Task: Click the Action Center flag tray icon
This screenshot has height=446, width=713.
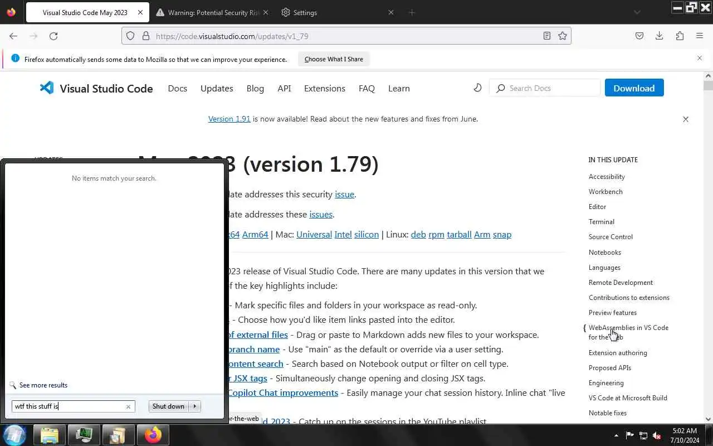Action: (630, 435)
